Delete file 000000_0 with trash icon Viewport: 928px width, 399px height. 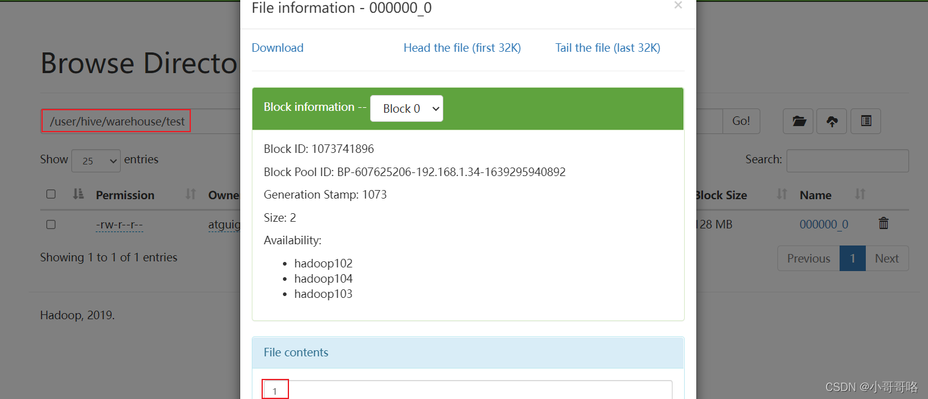point(883,224)
